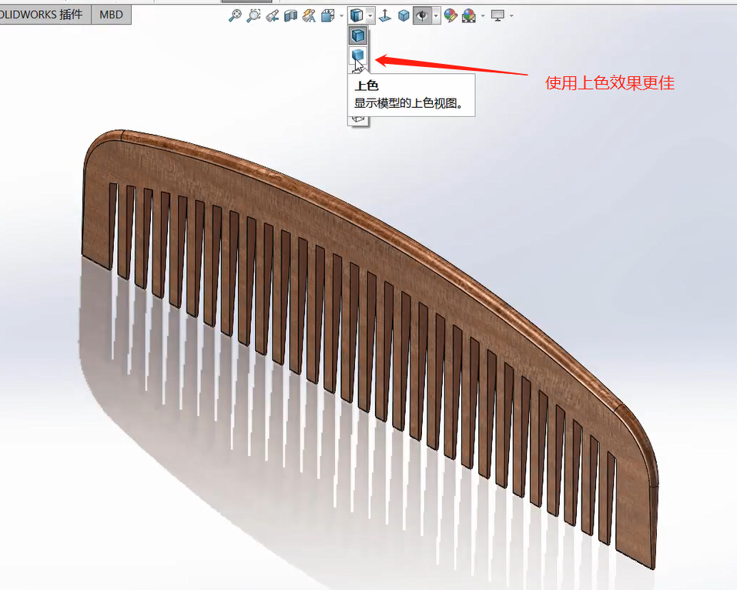Viewport: 737px width, 590px height.
Task: Expand the Hide/Show Items dropdown arrow
Action: coord(436,16)
